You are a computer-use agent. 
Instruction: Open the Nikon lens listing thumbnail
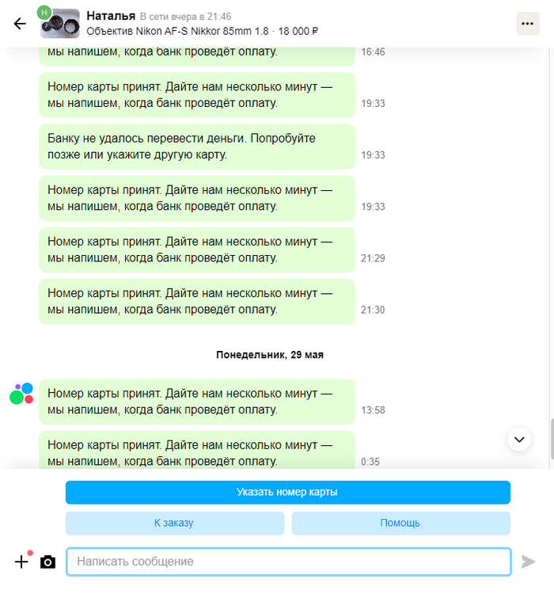60,24
